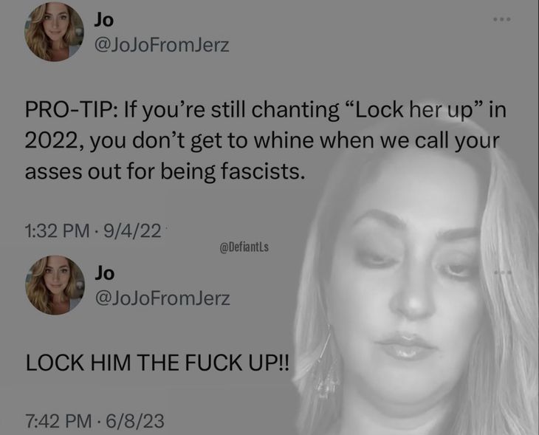The image size is (539, 435).
Task: Click @JoJoFromJerz handle in the top tweet
Action: [162, 45]
